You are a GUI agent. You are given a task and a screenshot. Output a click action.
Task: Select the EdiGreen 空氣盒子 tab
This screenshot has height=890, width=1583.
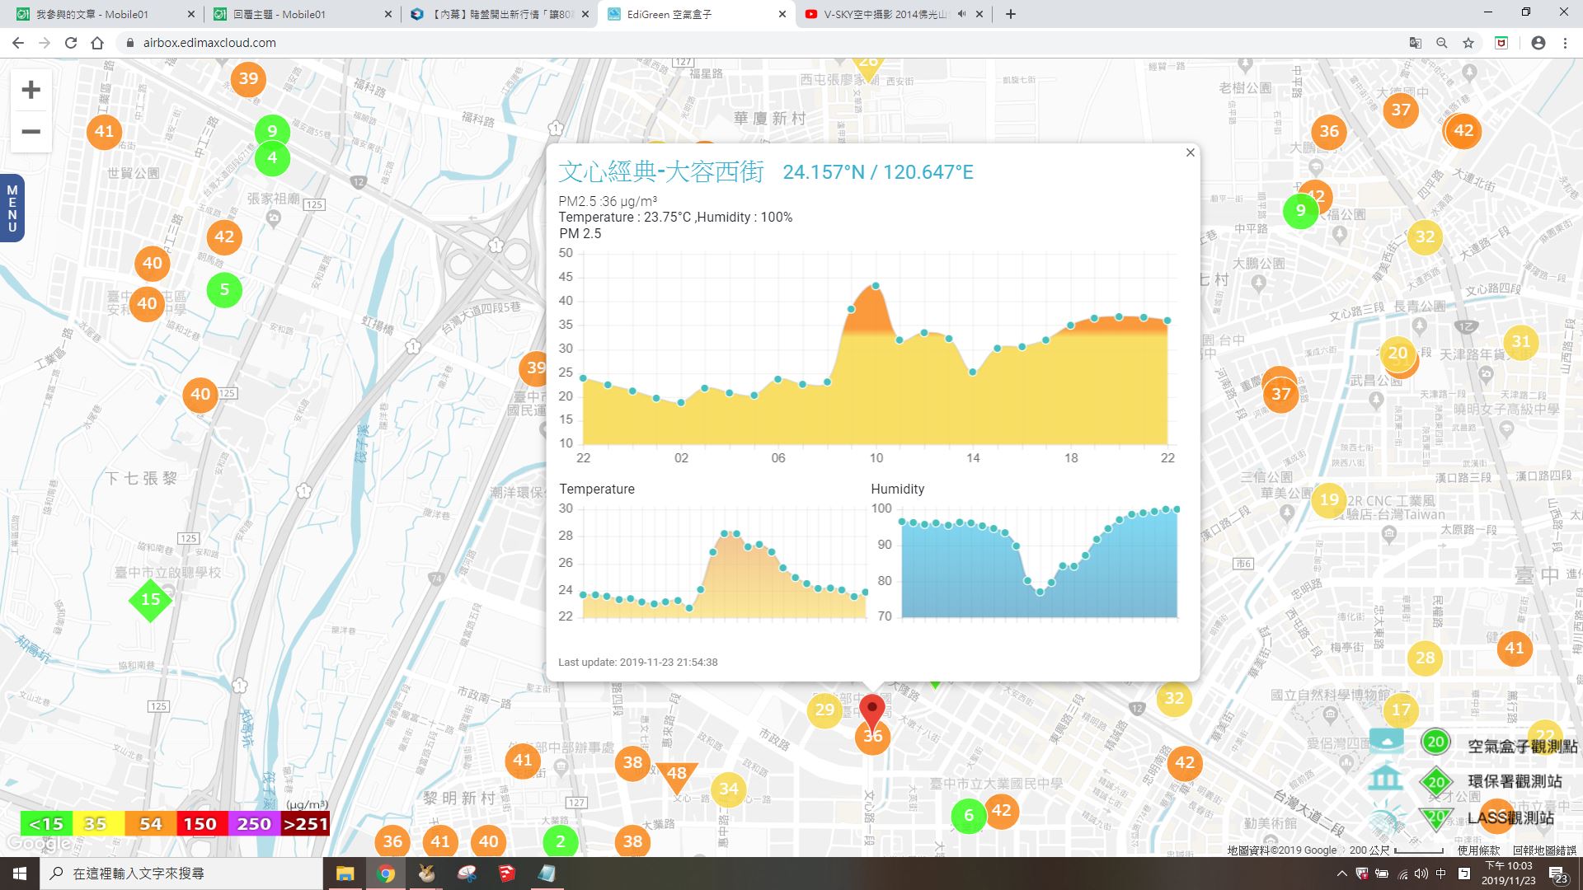697,14
